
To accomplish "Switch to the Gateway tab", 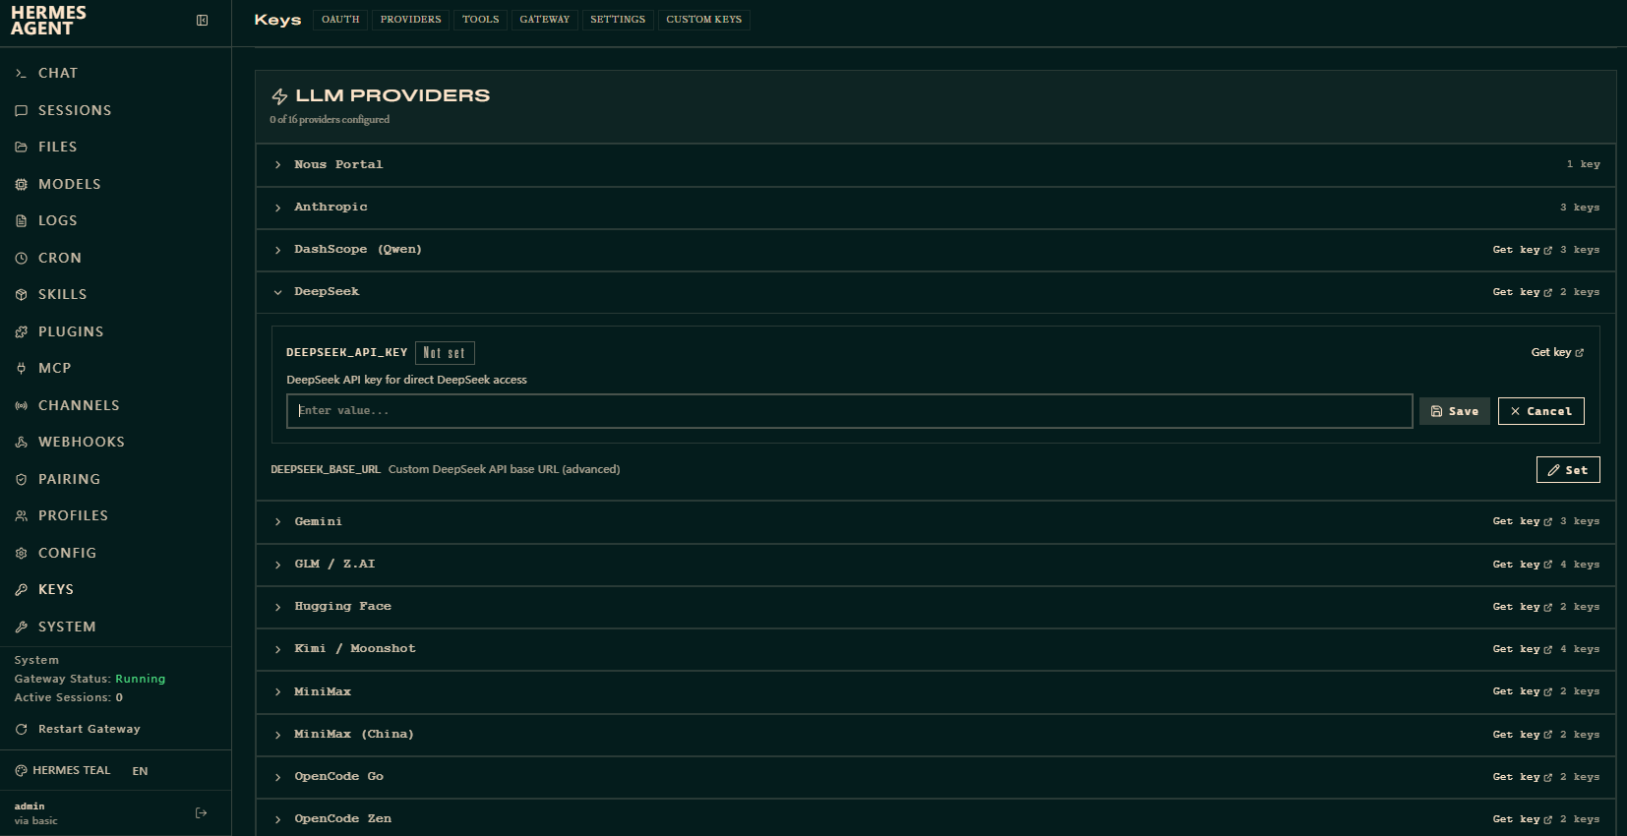I will (545, 20).
